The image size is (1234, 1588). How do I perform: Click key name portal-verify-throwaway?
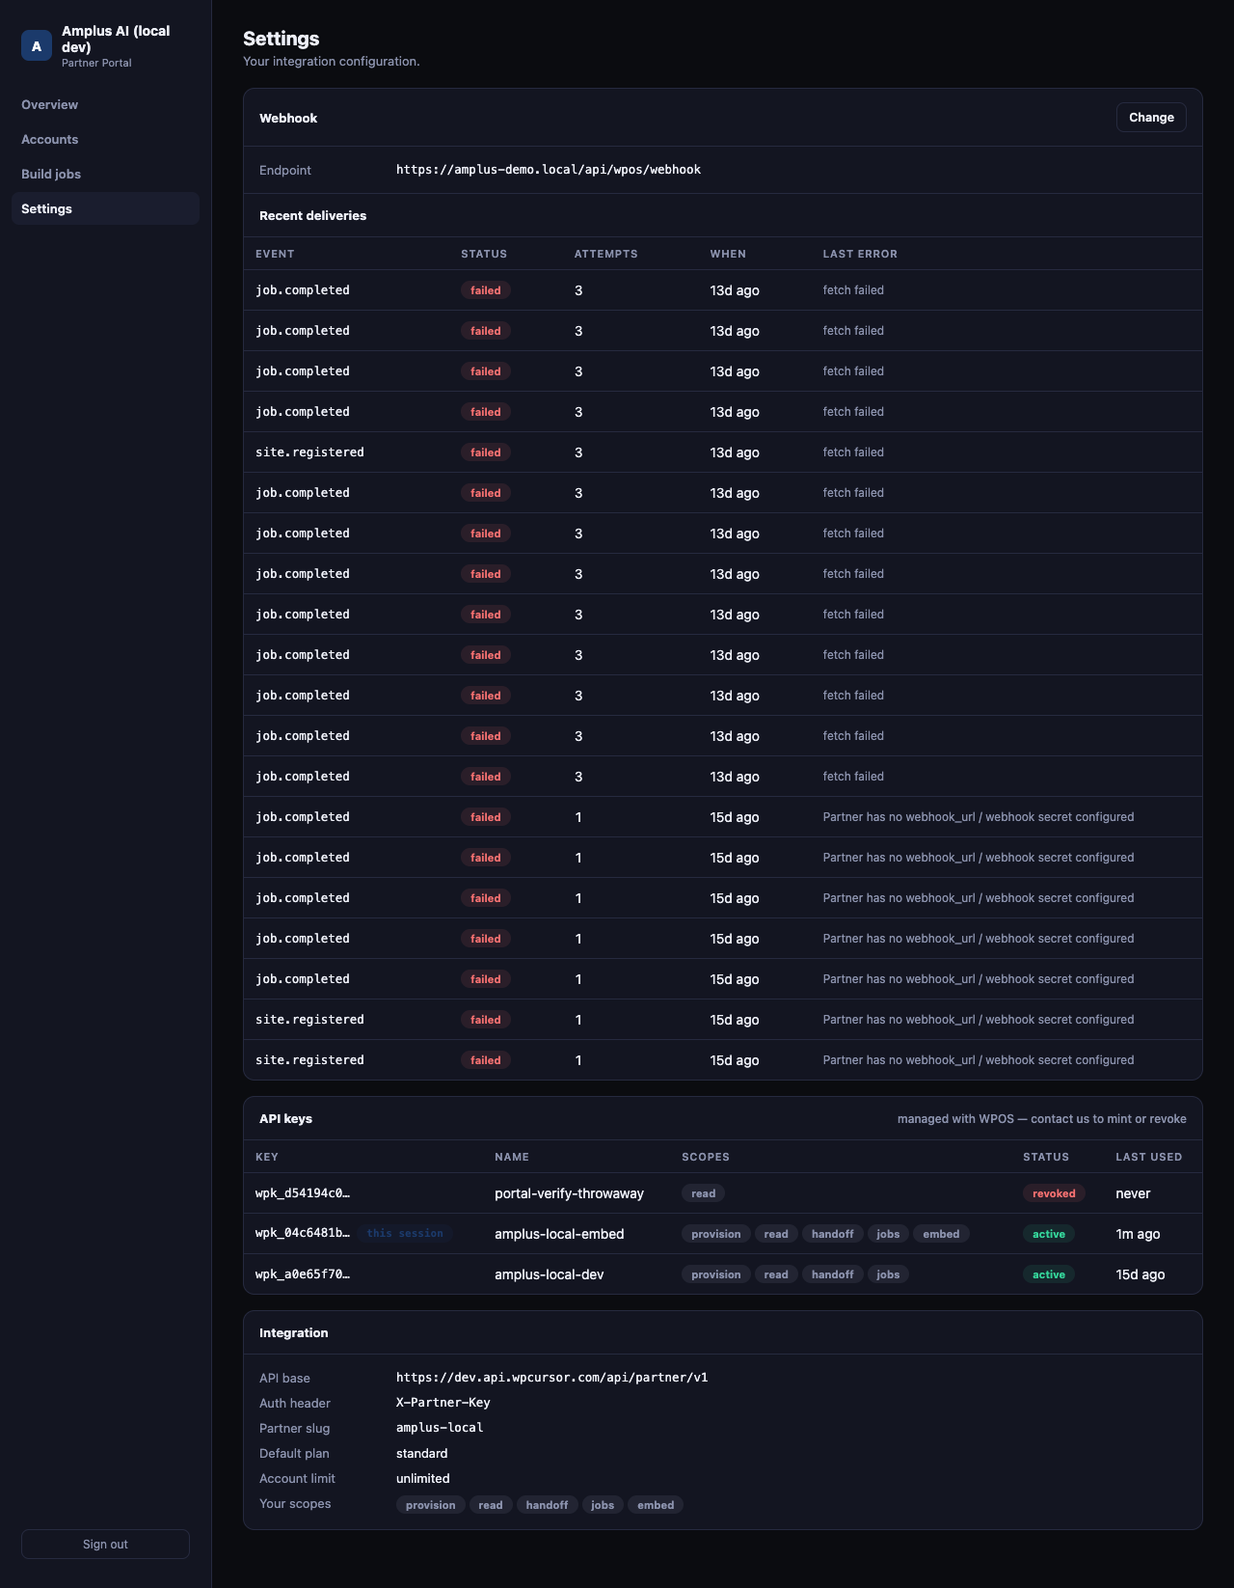pos(569,1193)
